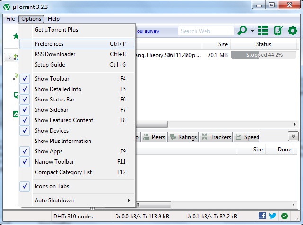
Task: Toggle Show Toolbar option
Action: (x=77, y=78)
